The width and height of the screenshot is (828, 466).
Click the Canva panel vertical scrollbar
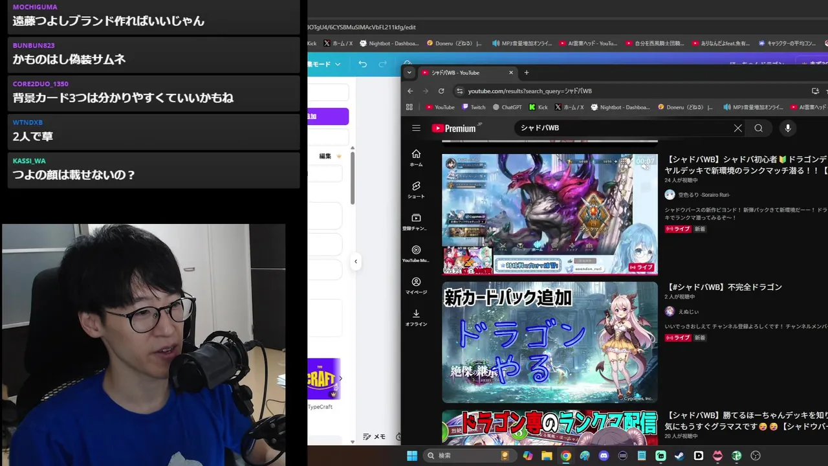coord(353,177)
